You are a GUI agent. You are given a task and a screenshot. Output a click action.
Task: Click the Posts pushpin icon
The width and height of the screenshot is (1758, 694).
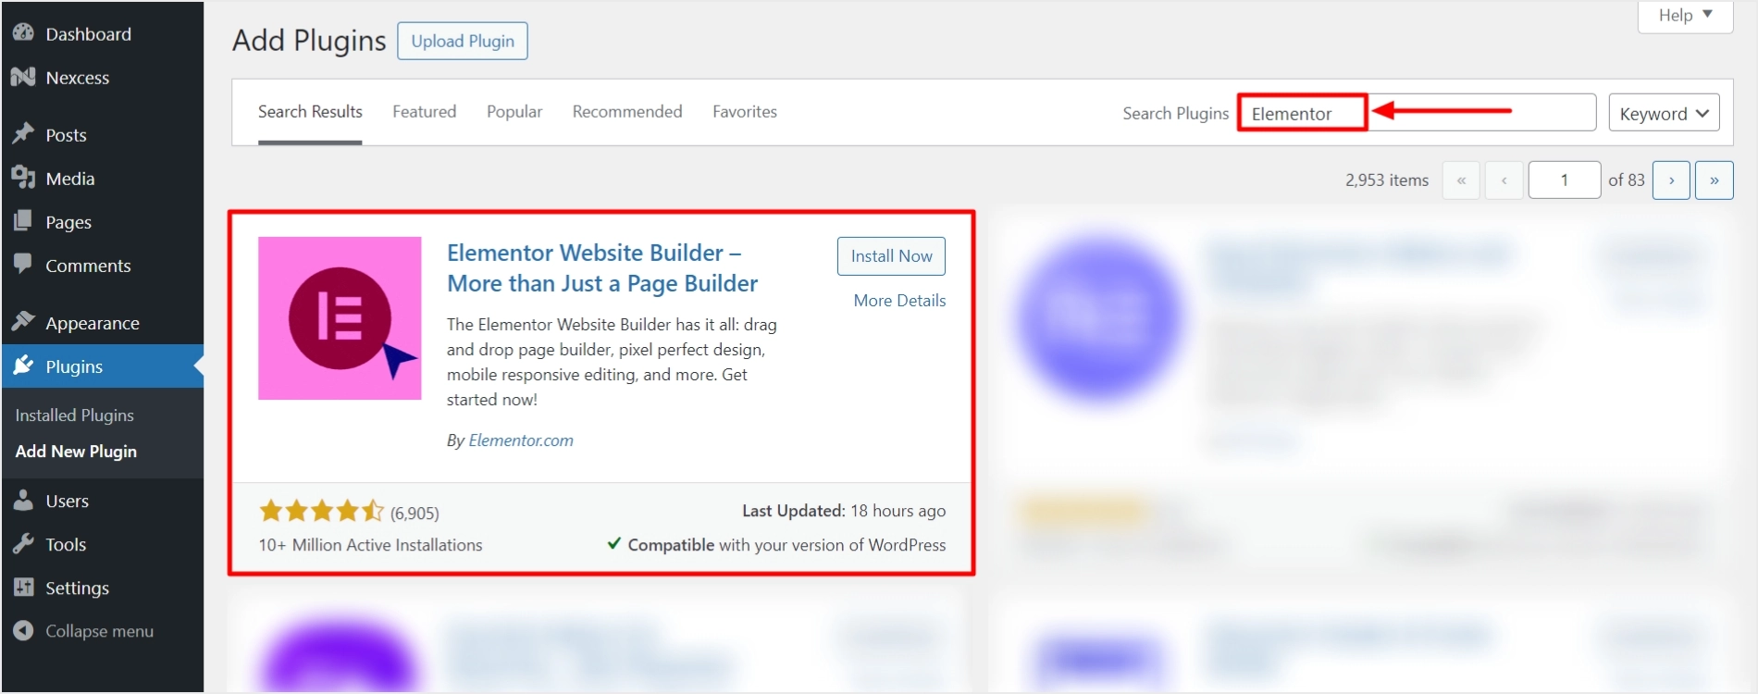coord(23,134)
